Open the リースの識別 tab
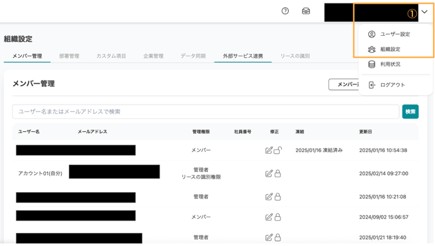This screenshot has width=435, height=246. [295, 56]
